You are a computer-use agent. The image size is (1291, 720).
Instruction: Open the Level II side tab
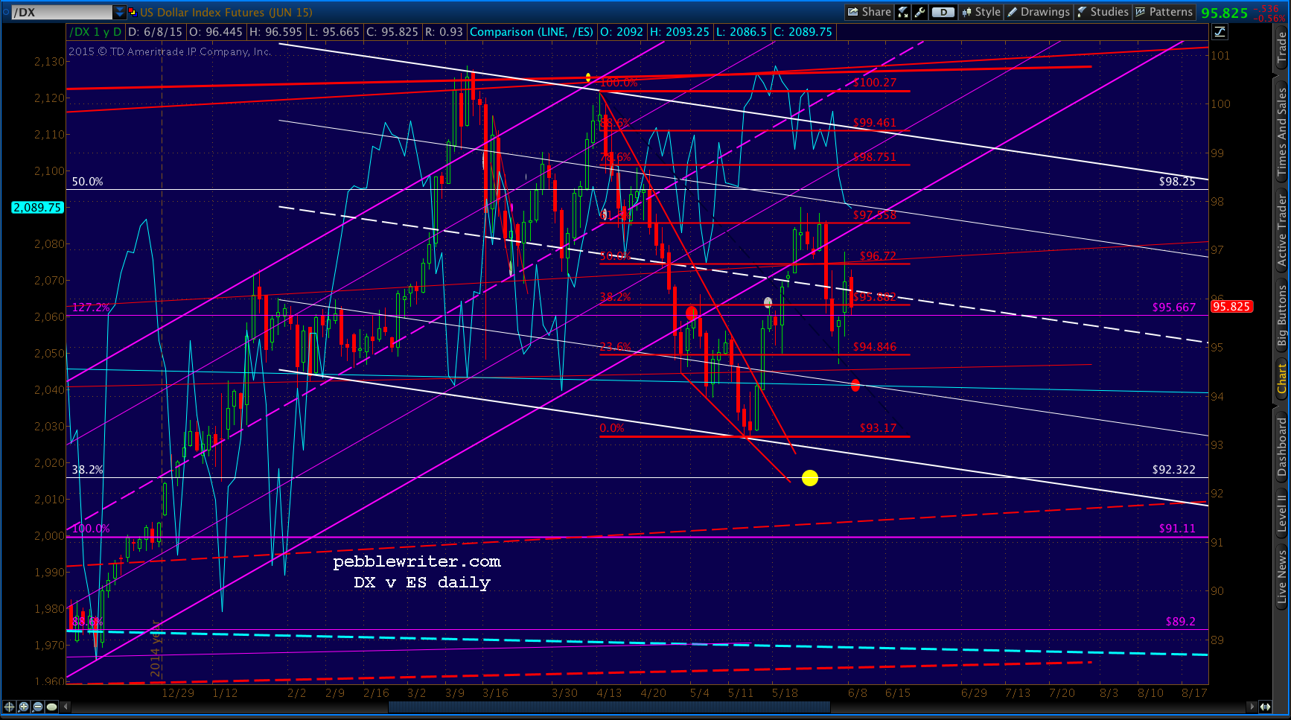1281,514
